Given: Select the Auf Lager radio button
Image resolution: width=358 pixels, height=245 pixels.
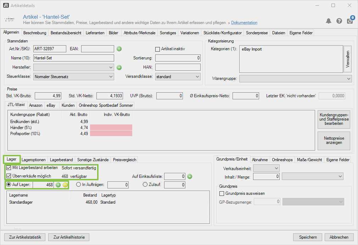Looking at the screenshot, I should point(9,185).
